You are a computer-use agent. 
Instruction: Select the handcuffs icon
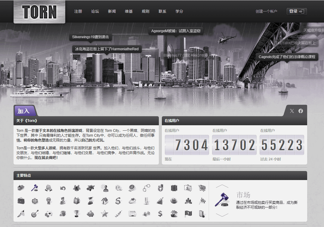[x=146, y=188]
